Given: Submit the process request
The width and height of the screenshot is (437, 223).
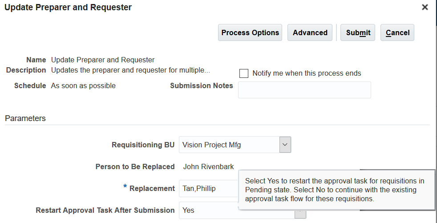Looking at the screenshot, I should point(358,32).
